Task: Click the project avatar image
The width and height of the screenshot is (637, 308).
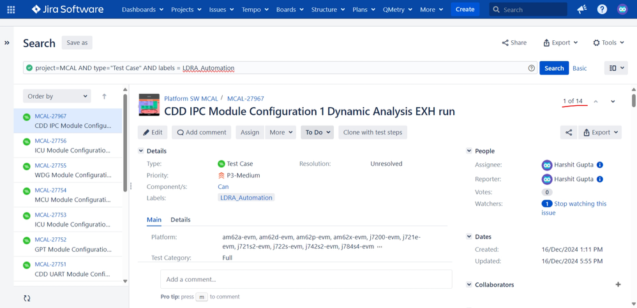Action: pyautogui.click(x=149, y=105)
